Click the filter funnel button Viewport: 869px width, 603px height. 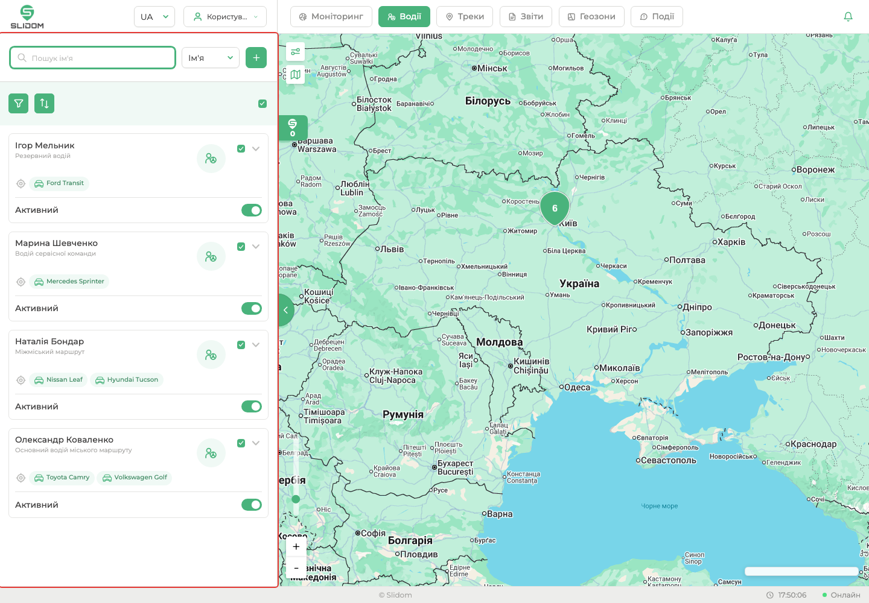tap(19, 103)
